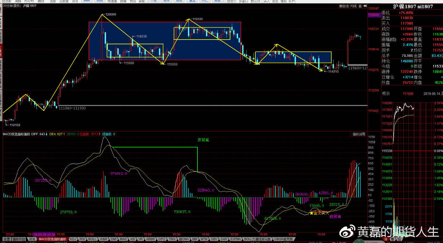
Task: Switch to the DPO indicator tab
Action: click(162, 239)
